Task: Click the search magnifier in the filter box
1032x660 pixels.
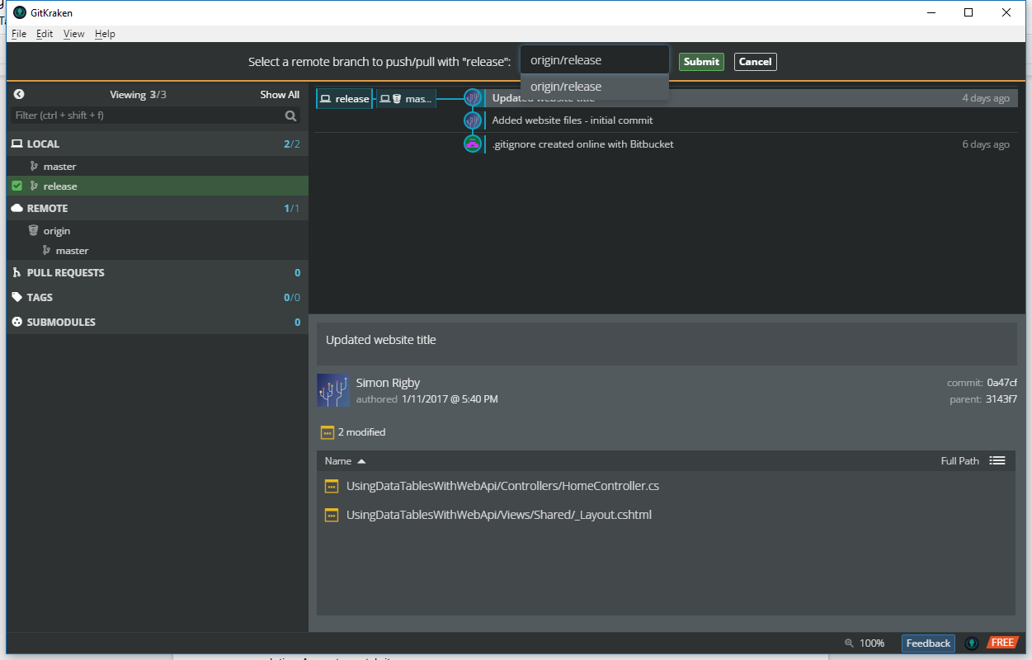Action: pos(290,115)
